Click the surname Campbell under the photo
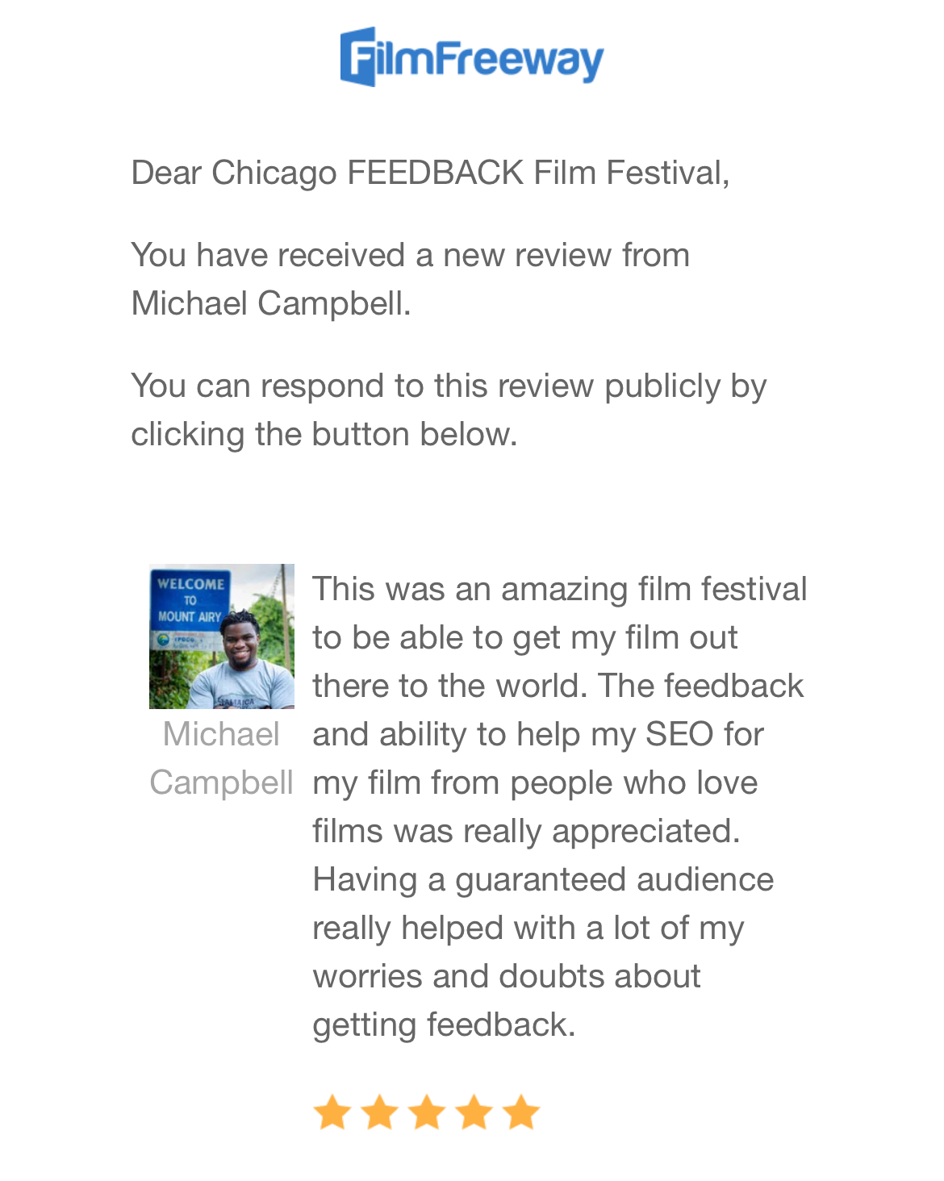 221,782
